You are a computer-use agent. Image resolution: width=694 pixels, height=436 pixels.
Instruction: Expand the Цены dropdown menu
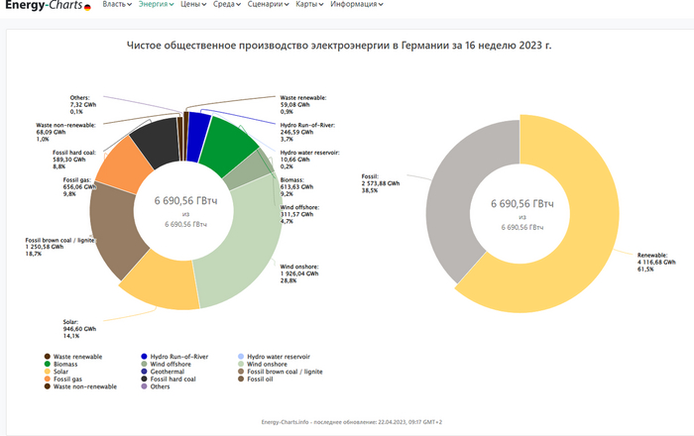click(x=194, y=5)
